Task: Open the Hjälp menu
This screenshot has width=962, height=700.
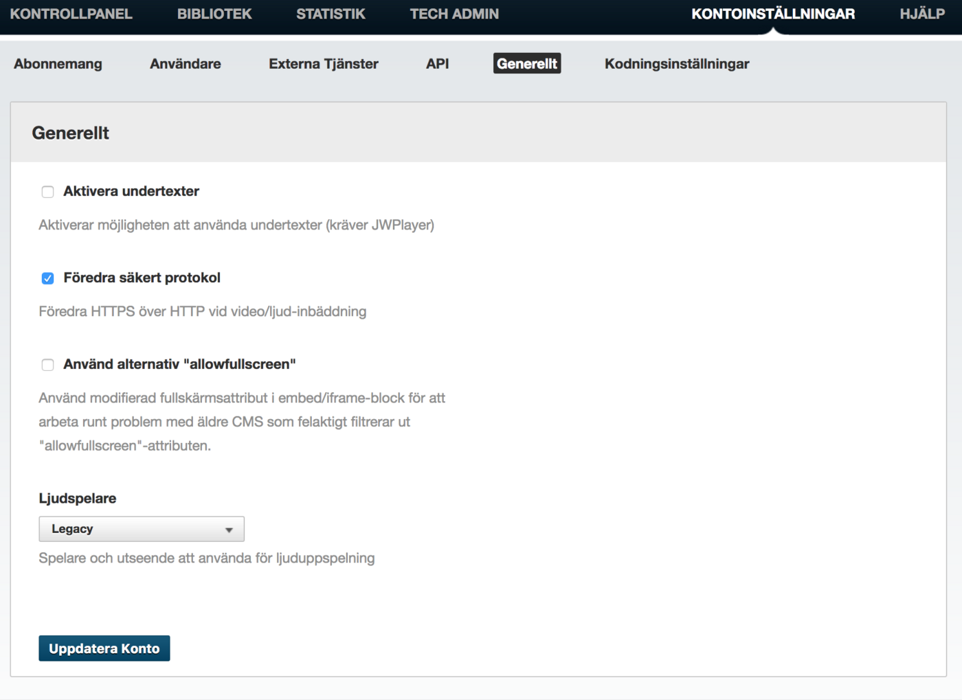Action: (922, 14)
